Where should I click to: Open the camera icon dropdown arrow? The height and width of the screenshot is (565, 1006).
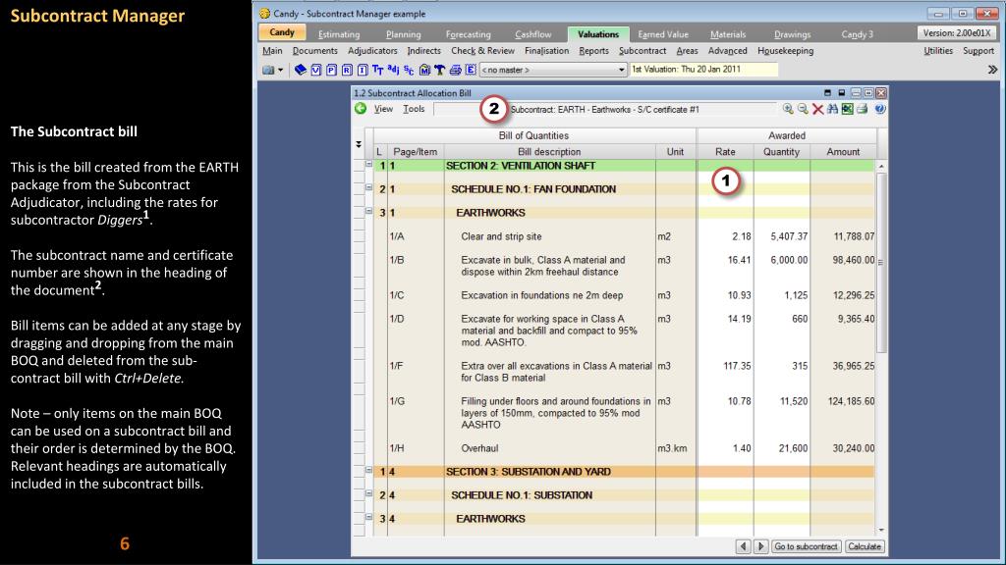click(x=280, y=70)
